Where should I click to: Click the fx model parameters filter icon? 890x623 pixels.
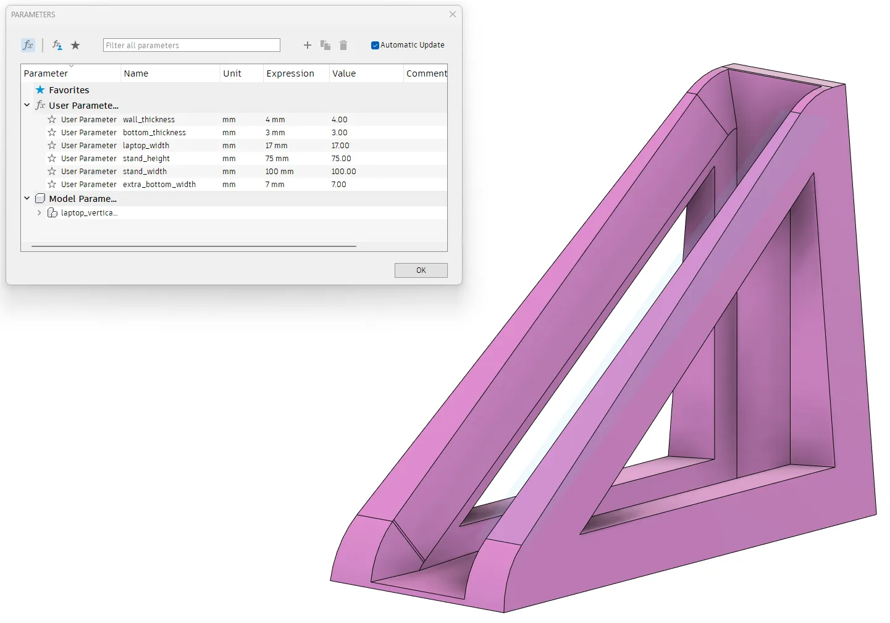point(57,45)
